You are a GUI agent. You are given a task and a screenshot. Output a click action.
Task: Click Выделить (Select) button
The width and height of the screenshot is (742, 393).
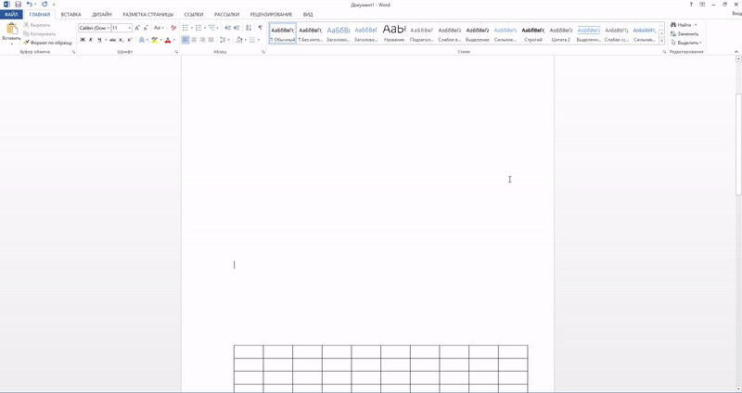click(x=685, y=43)
